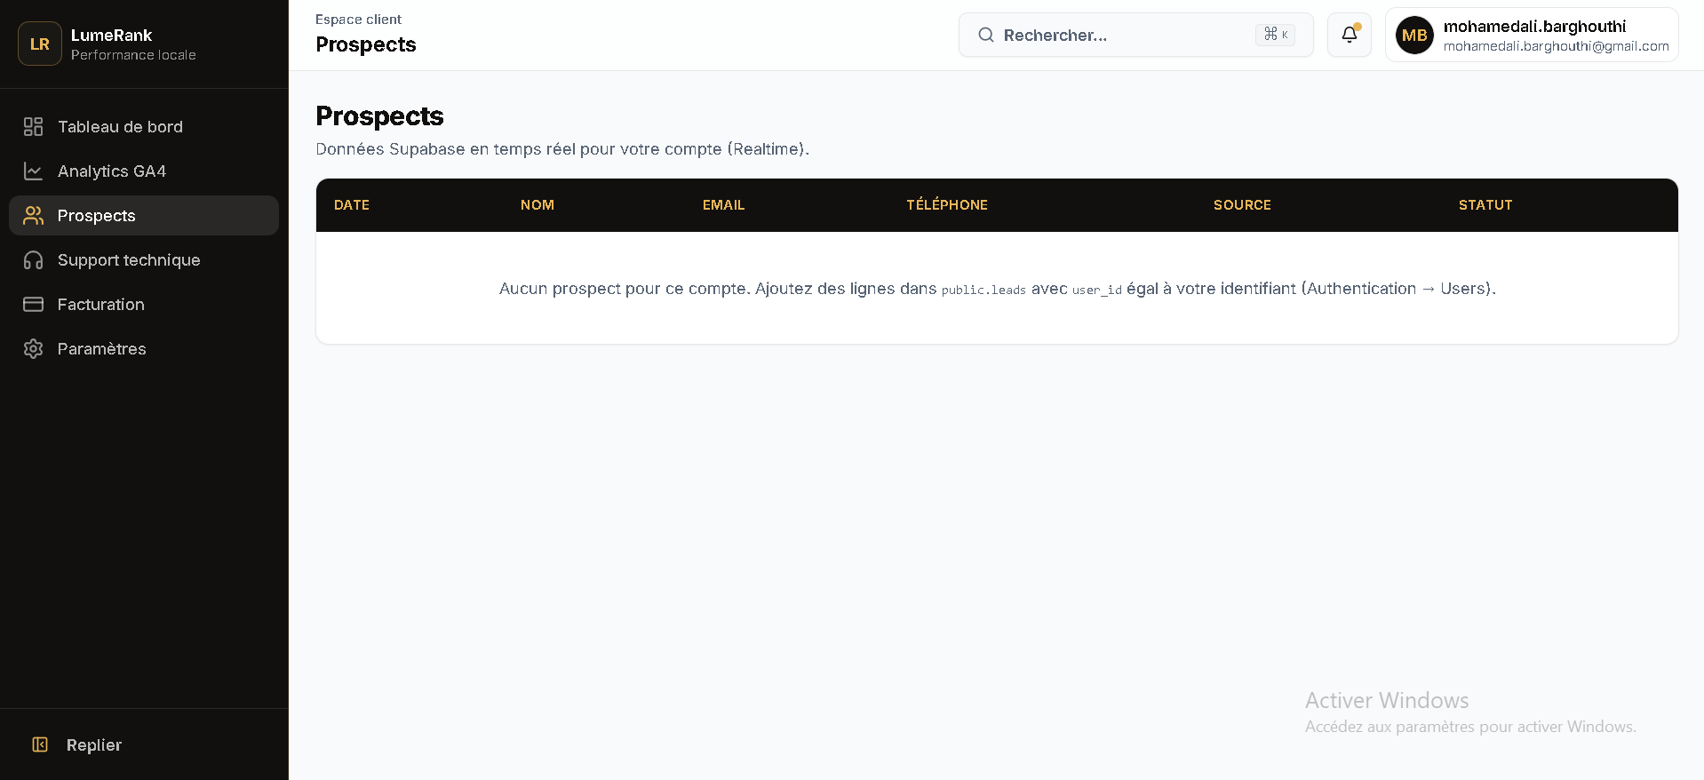Click the Données Supabase en temps réel subtitle
The height and width of the screenshot is (780, 1704).
click(x=562, y=149)
